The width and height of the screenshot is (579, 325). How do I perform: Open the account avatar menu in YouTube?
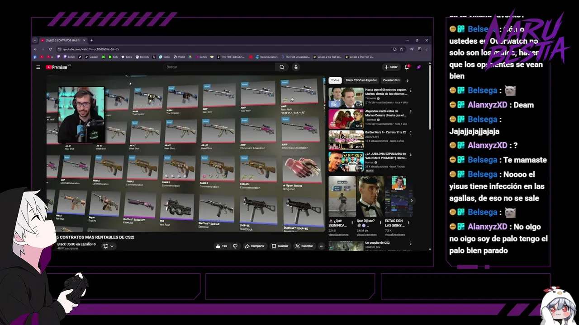tap(419, 67)
